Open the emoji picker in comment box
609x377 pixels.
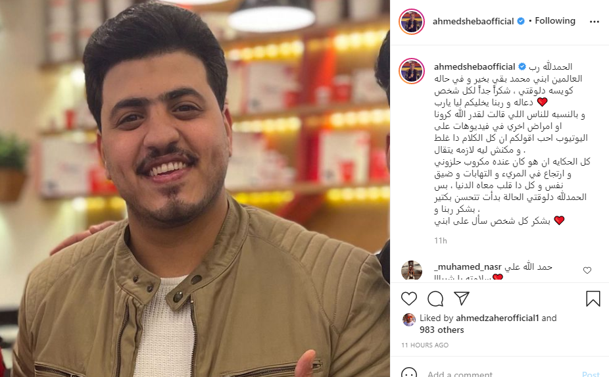(408, 374)
